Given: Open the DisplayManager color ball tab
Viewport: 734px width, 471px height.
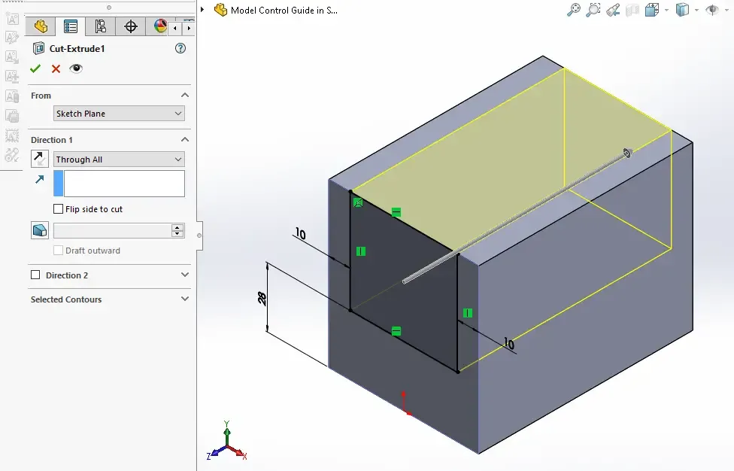Looking at the screenshot, I should pyautogui.click(x=159, y=26).
